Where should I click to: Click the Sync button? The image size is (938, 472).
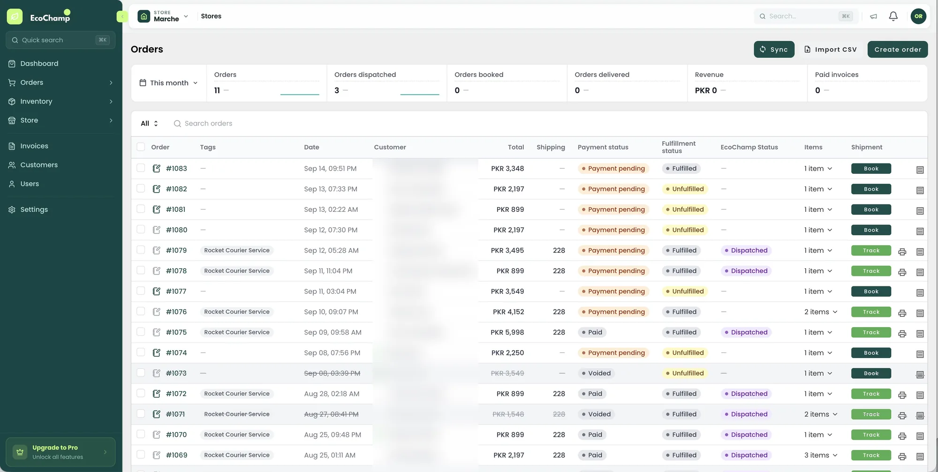[774, 49]
